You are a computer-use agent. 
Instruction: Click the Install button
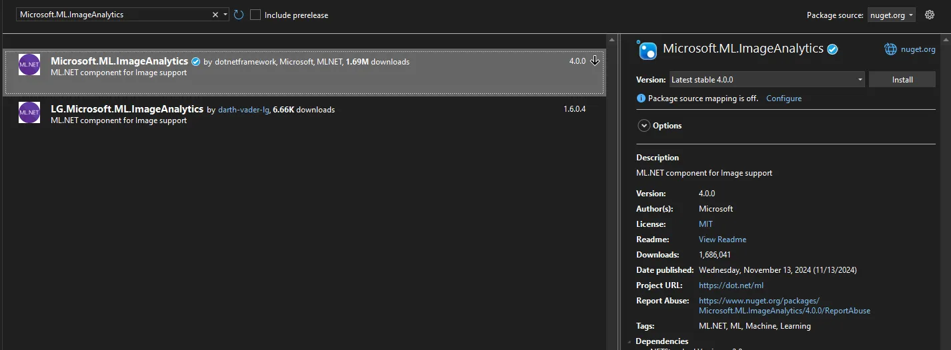[902, 80]
